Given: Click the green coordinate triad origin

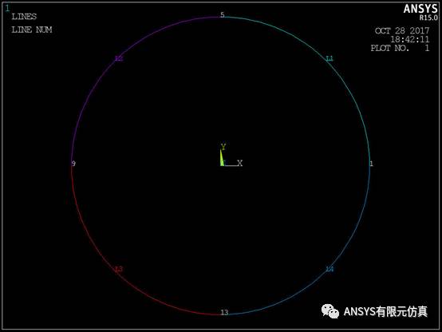Looking at the screenshot, I should pyautogui.click(x=222, y=163).
